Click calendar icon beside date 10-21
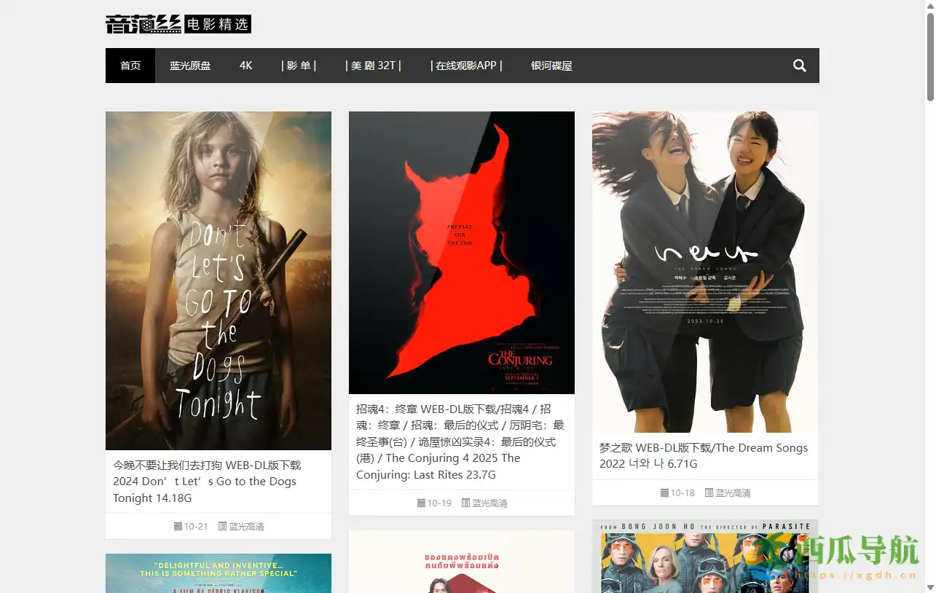 point(178,526)
